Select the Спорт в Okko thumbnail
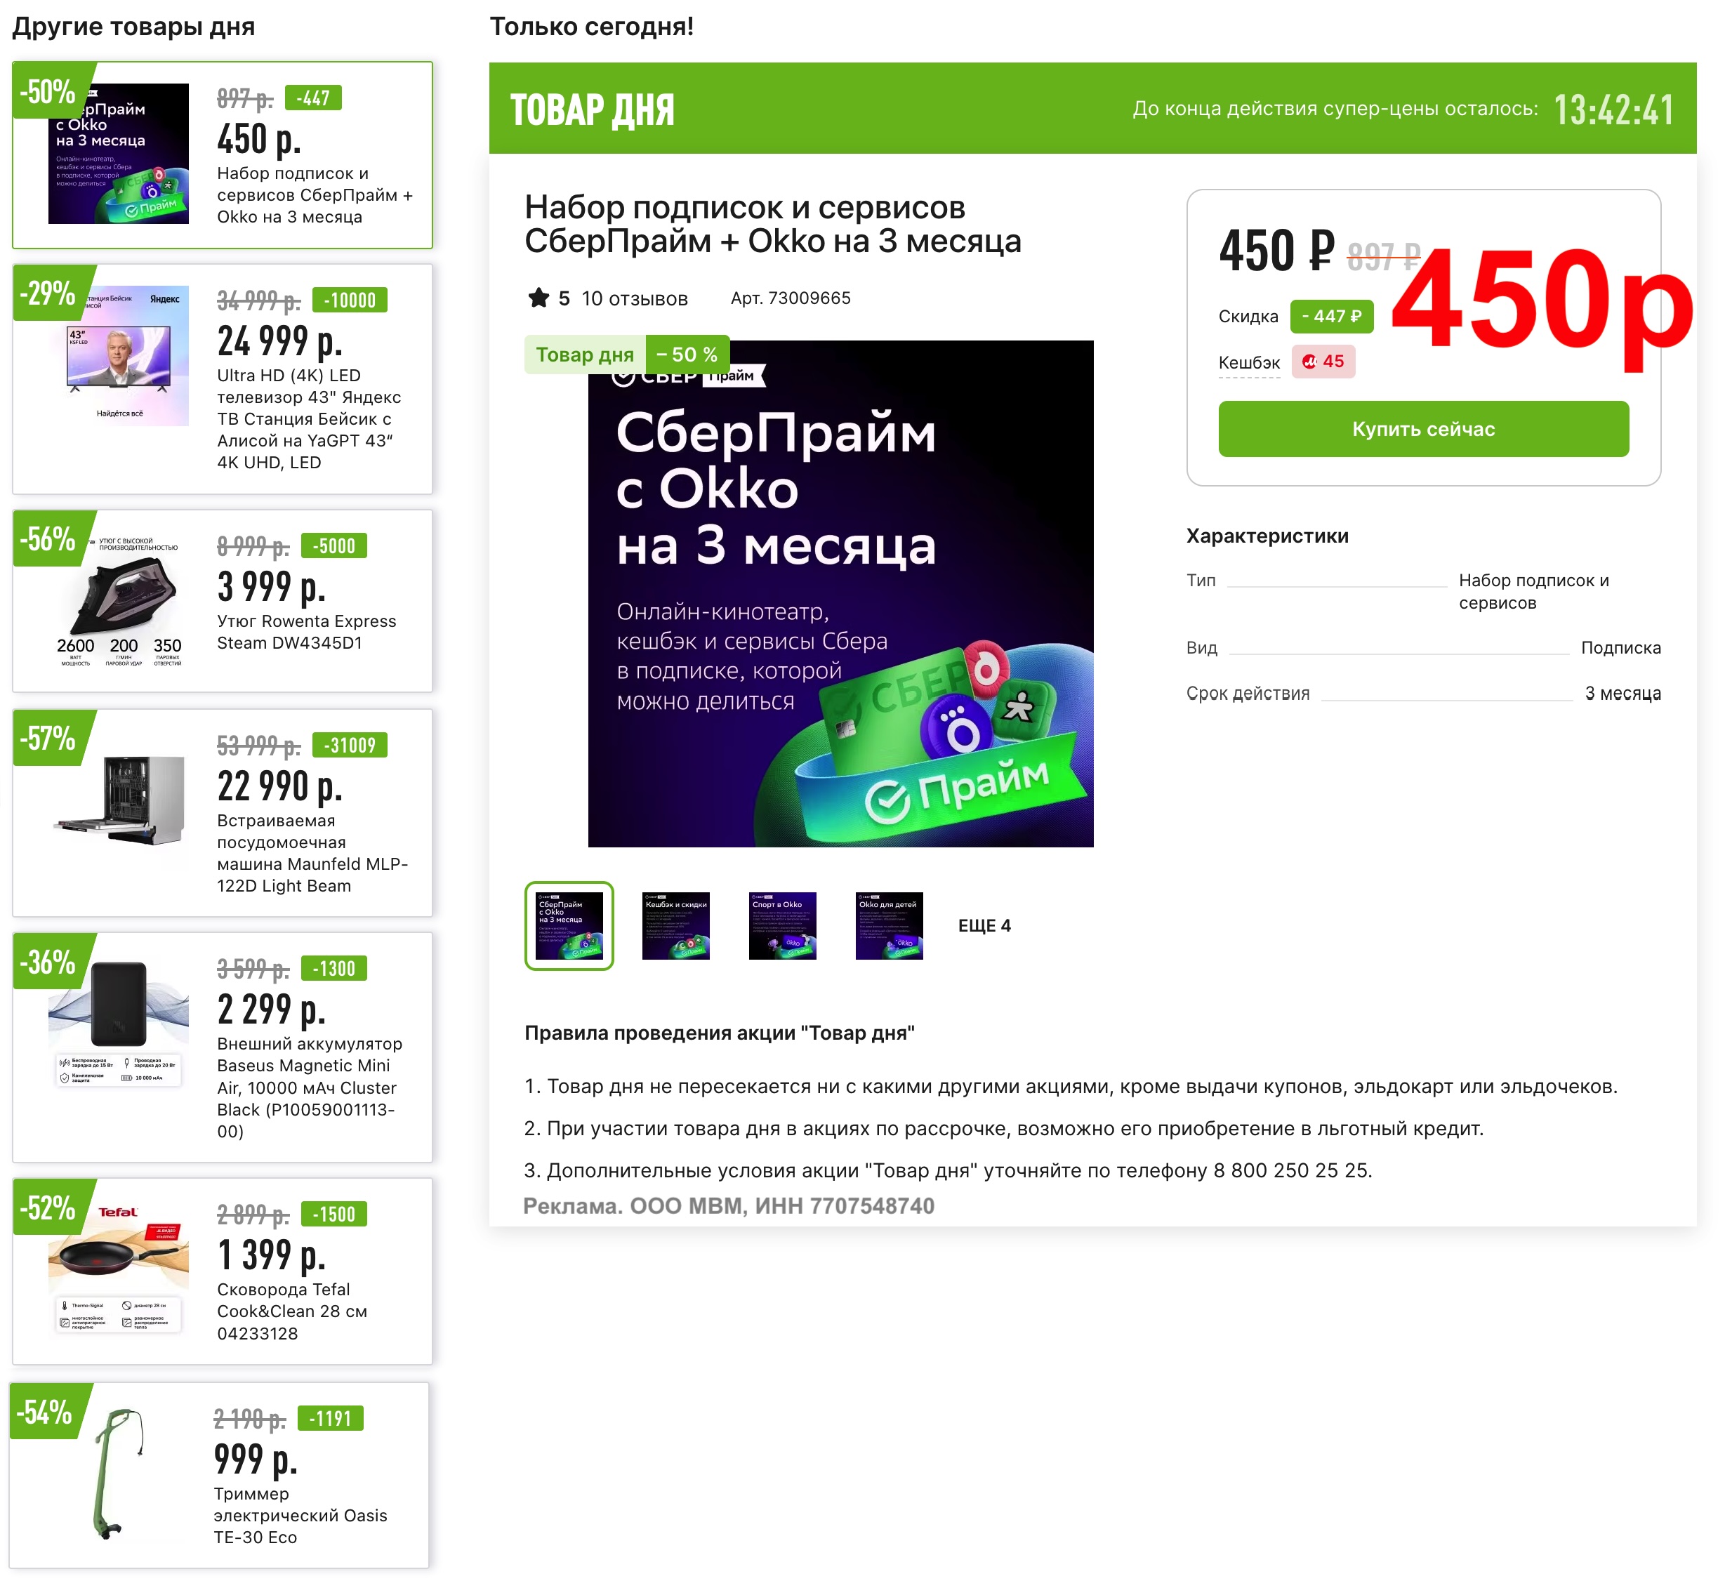Image resolution: width=1725 pixels, height=1581 pixels. (x=782, y=926)
